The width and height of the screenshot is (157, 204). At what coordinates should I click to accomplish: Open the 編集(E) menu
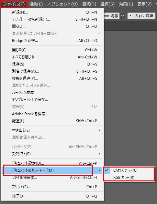(36, 4)
